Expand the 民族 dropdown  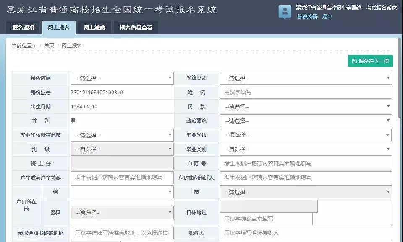[305, 106]
